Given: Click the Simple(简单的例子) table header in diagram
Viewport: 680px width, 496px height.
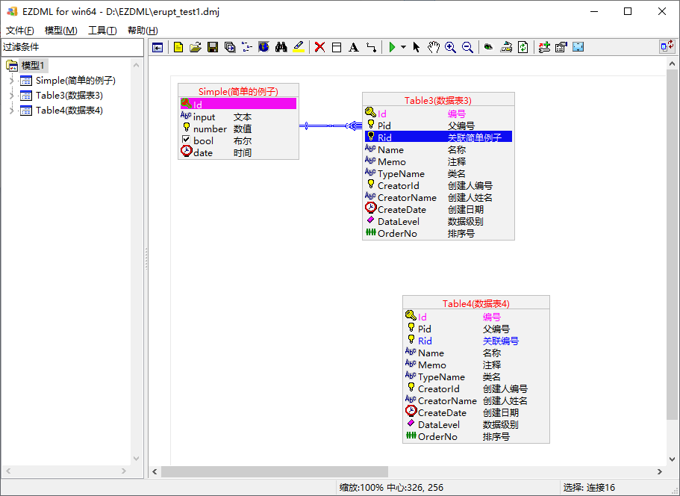Looking at the screenshot, I should pyautogui.click(x=238, y=91).
